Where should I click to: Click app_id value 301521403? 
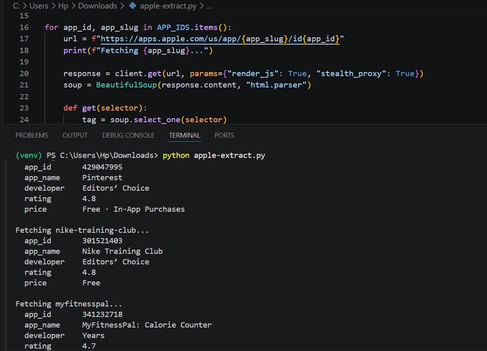coord(102,241)
